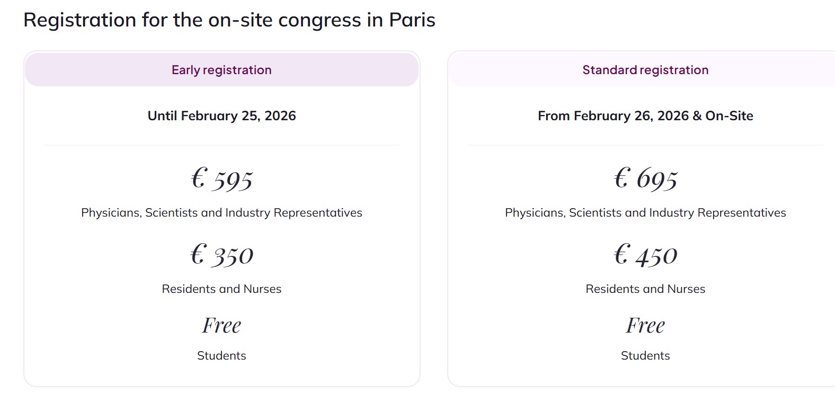Click the divider line under the February 25 deadline

221,145
